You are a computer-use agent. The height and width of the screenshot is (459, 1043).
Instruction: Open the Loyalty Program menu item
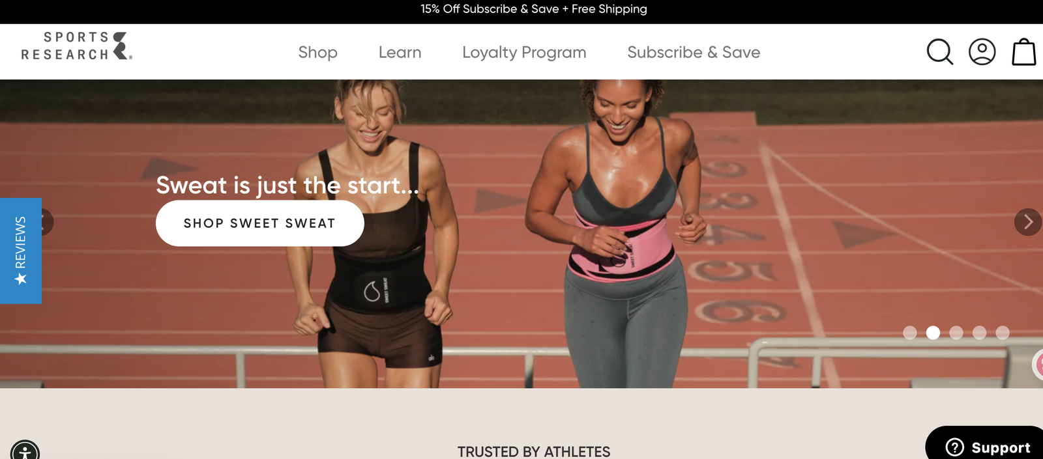click(x=524, y=52)
